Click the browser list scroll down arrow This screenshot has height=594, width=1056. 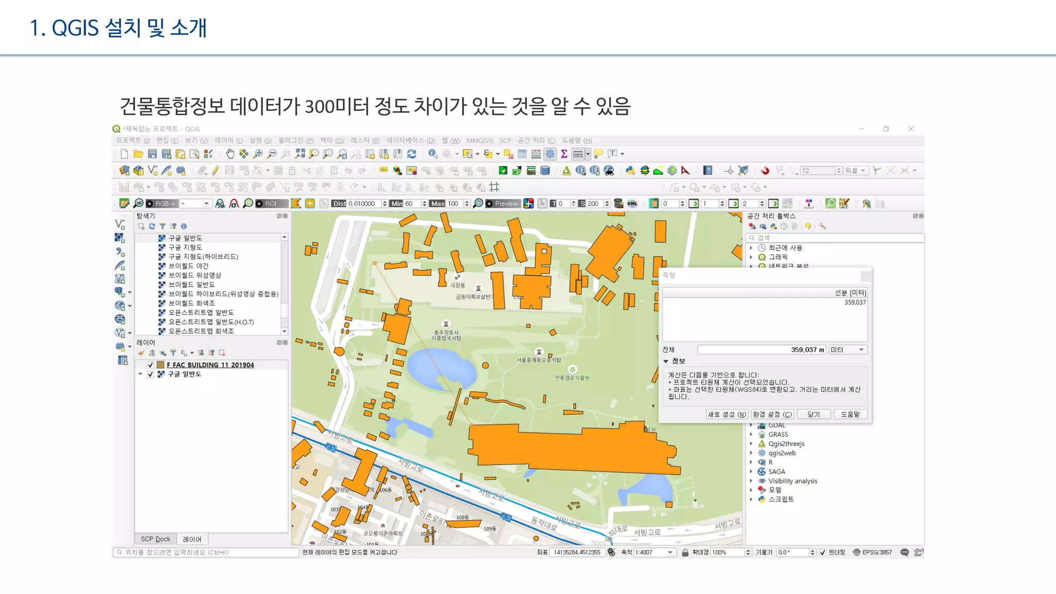click(x=284, y=331)
